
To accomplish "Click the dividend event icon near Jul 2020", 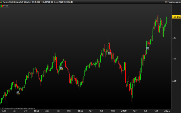I will [148, 49].
